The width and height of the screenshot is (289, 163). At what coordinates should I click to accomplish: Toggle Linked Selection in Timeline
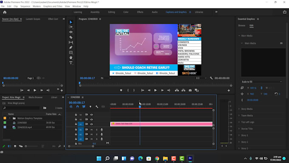pyautogui.click(x=84, y=106)
